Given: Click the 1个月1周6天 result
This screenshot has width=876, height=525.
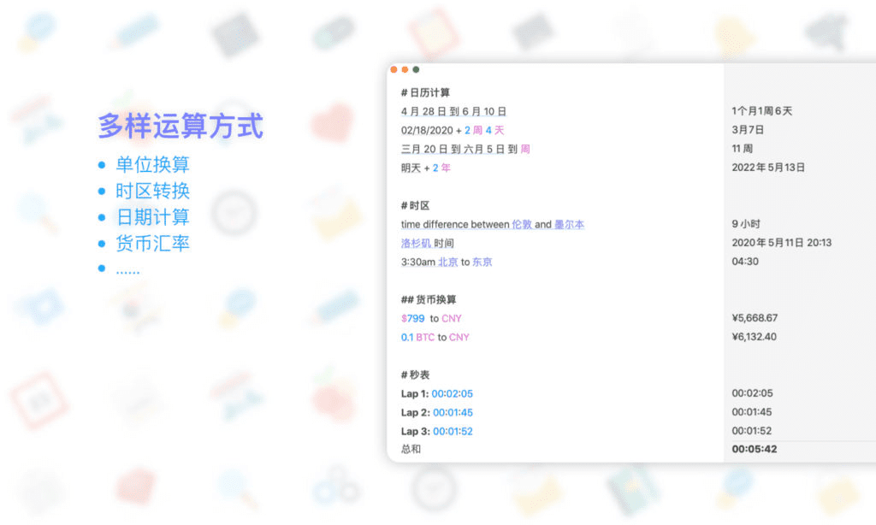Looking at the screenshot, I should 761,111.
